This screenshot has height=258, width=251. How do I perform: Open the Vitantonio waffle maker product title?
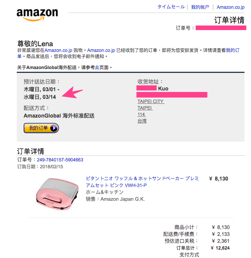(142, 182)
